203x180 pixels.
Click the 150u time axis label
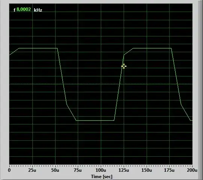(x=147, y=170)
